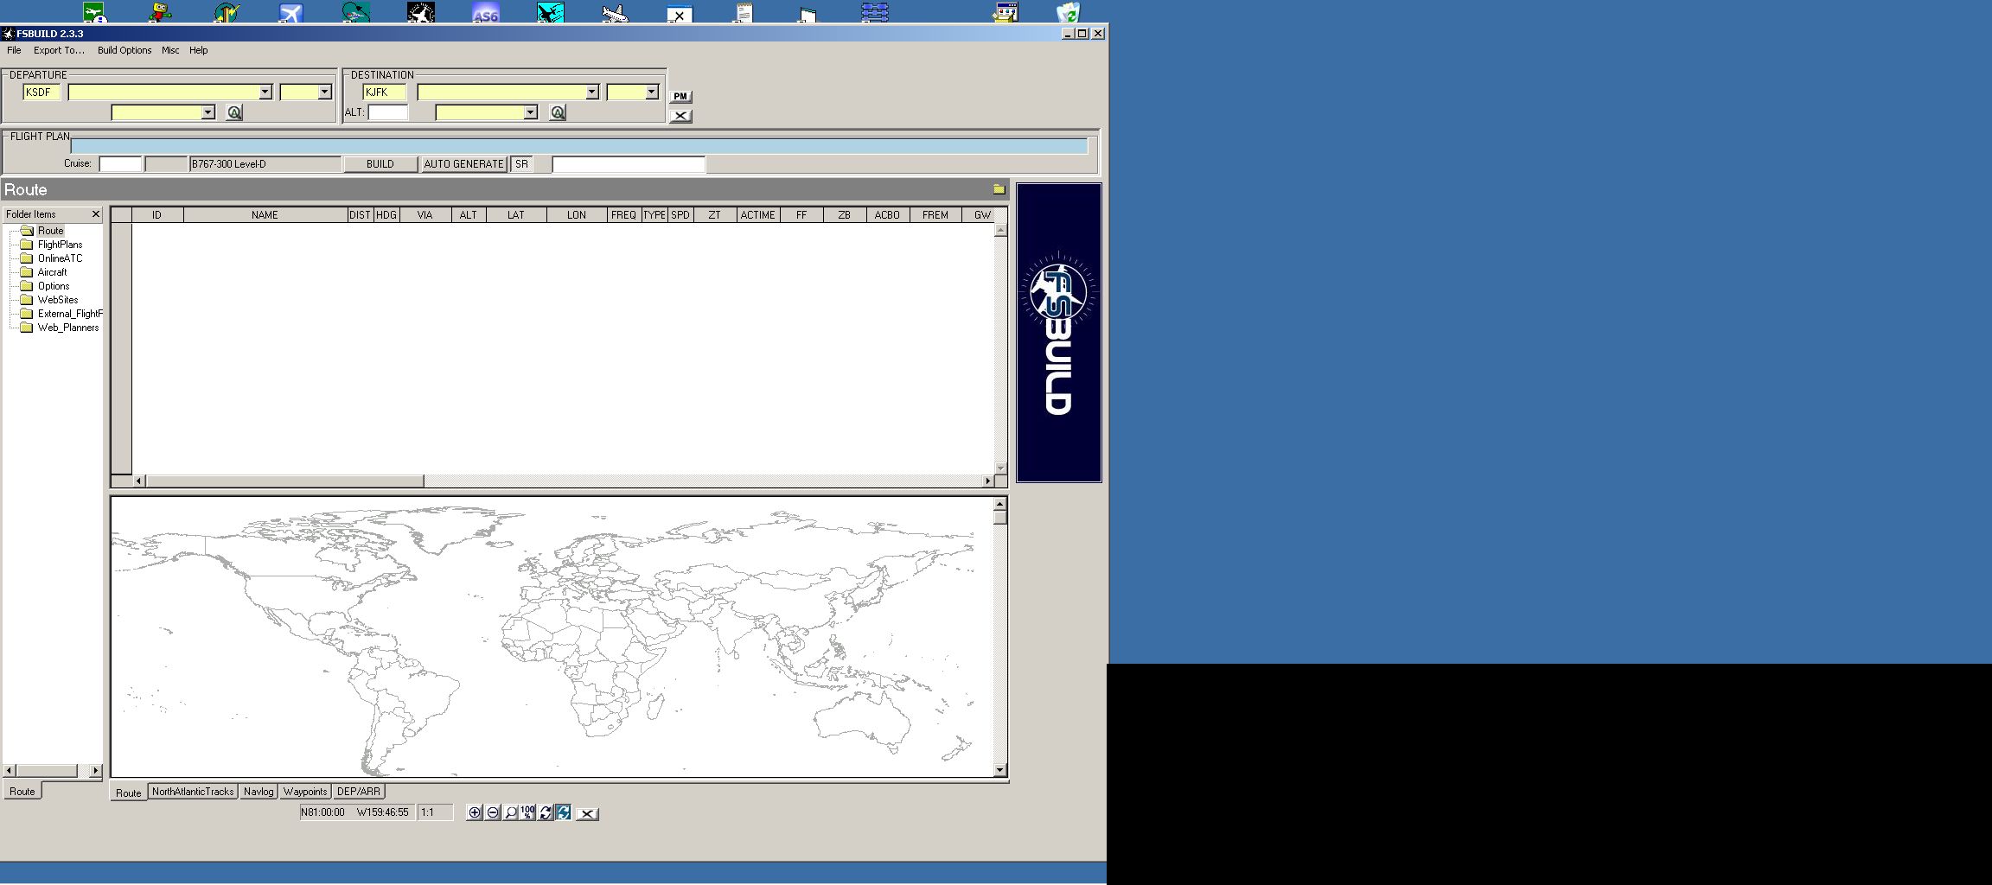Close the Folder Items pane
This screenshot has width=1992, height=885.
pos(96,214)
